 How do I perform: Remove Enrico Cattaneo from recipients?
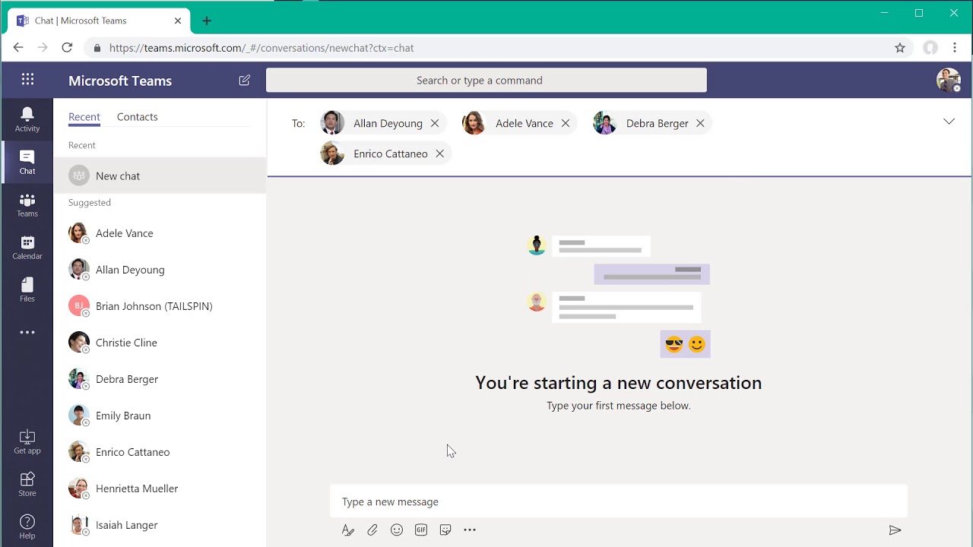coord(439,153)
